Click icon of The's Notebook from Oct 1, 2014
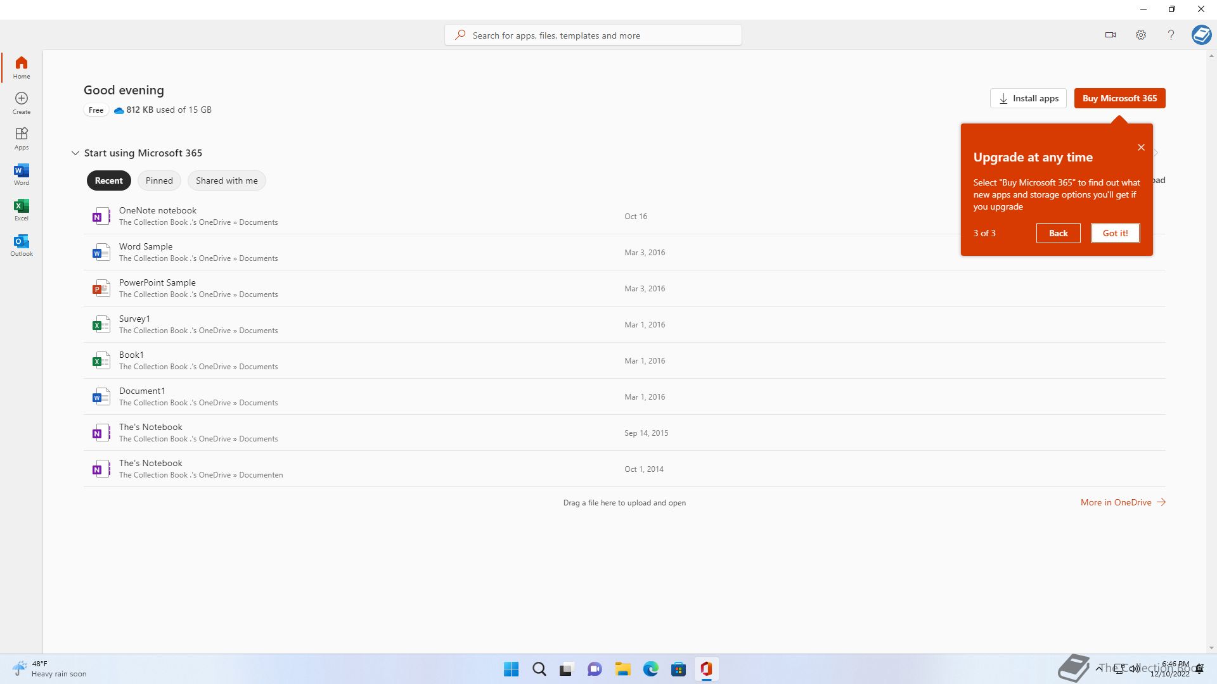 point(100,469)
